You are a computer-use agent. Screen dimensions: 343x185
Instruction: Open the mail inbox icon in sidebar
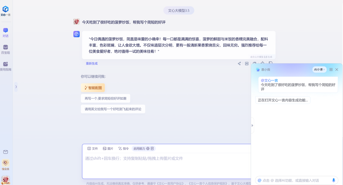pyautogui.click(x=5, y=152)
